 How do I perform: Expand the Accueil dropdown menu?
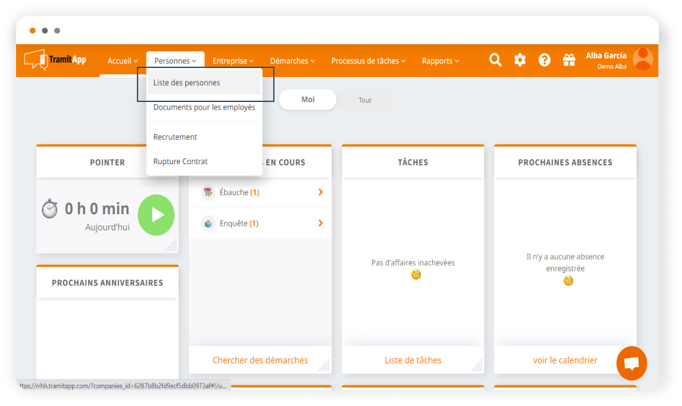pos(122,61)
